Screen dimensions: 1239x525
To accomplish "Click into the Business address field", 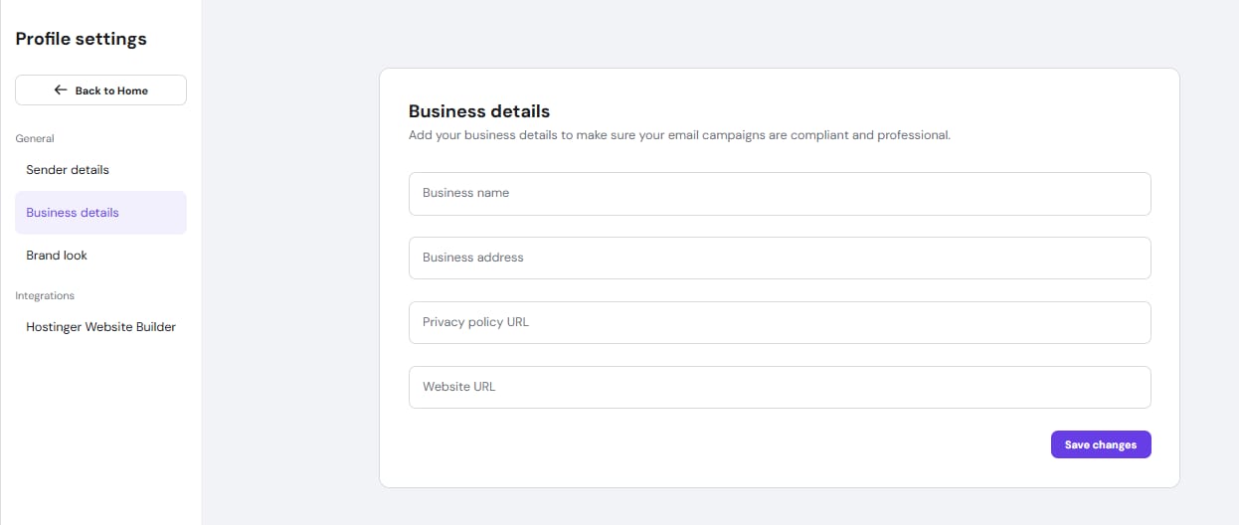I will [x=779, y=258].
